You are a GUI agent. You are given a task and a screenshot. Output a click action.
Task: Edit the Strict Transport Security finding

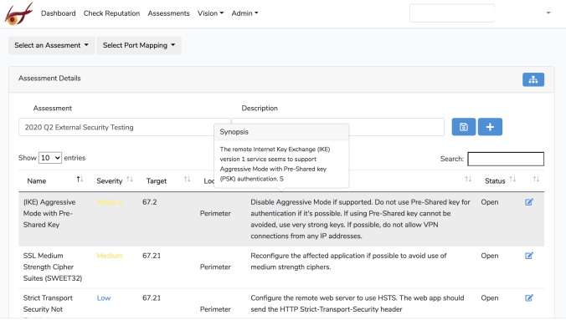click(529, 298)
